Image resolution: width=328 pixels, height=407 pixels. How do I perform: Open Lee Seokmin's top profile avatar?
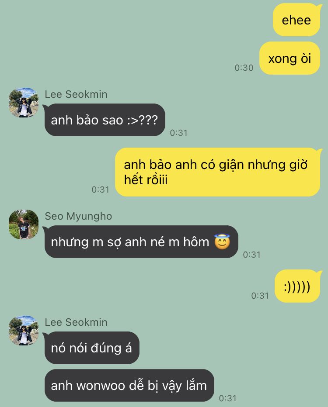(24, 103)
